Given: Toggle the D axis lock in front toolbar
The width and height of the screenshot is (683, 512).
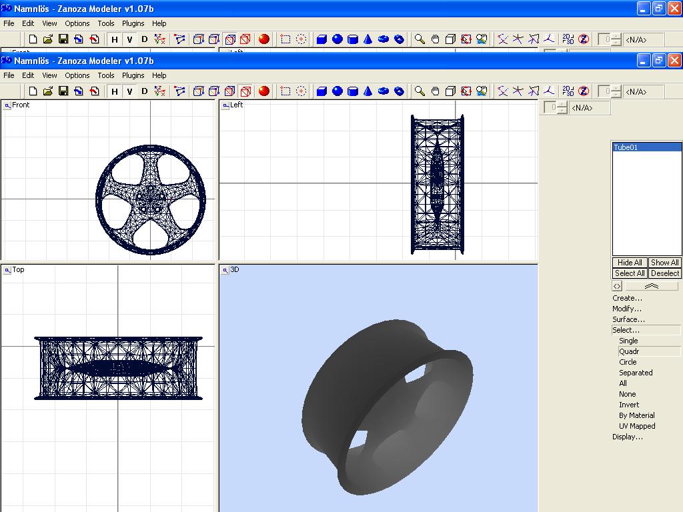Looking at the screenshot, I should tap(144, 91).
